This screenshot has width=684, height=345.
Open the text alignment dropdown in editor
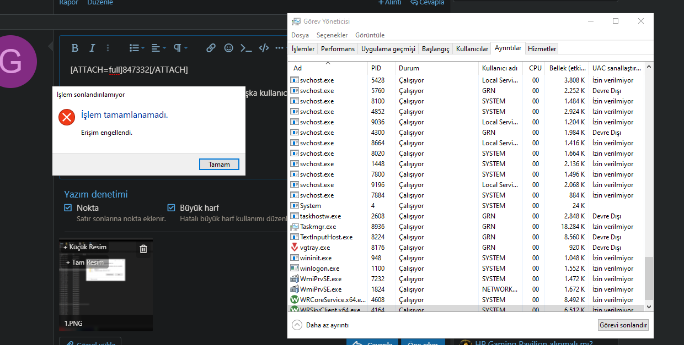click(159, 48)
